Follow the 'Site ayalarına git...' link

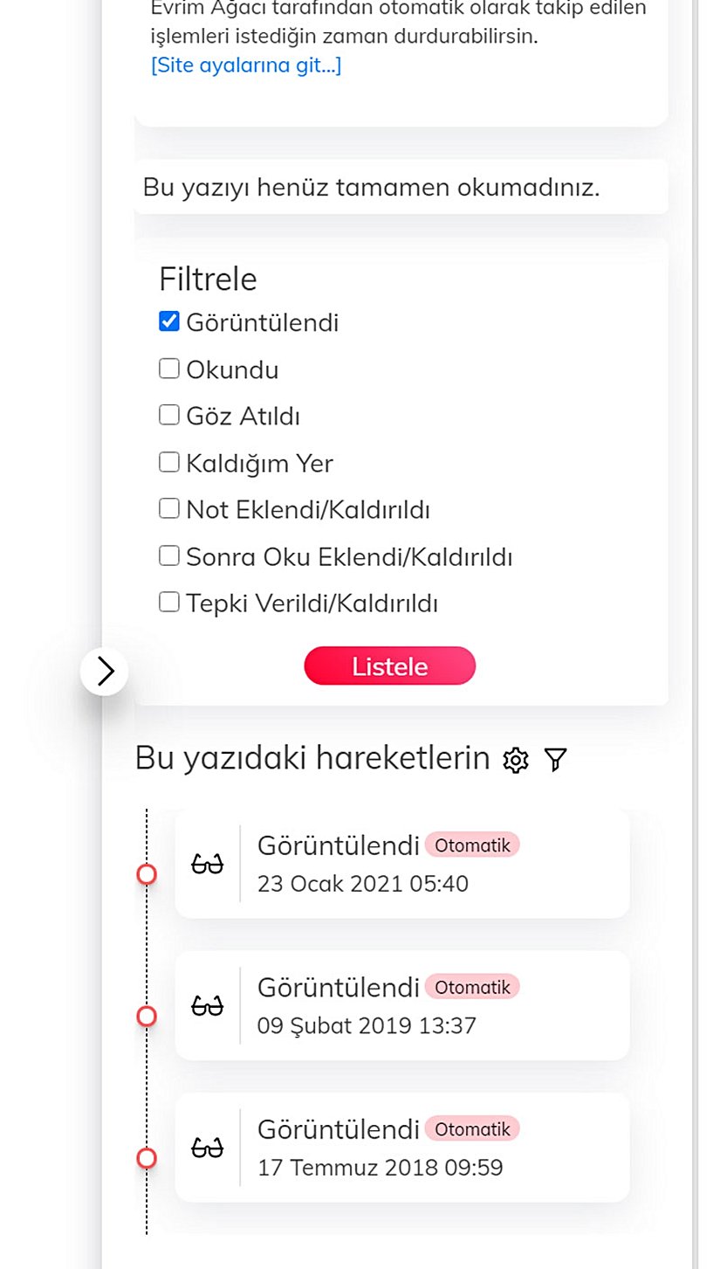point(246,66)
